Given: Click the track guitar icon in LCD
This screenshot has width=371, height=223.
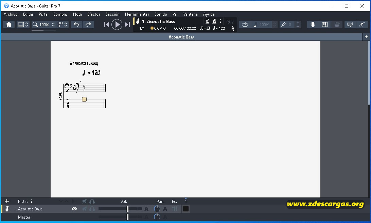Looking at the screenshot, I should pos(138,21).
